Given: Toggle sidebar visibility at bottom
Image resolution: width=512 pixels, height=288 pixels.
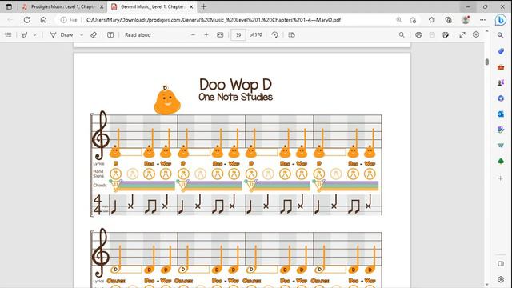Looking at the screenshot, I should coord(501,263).
